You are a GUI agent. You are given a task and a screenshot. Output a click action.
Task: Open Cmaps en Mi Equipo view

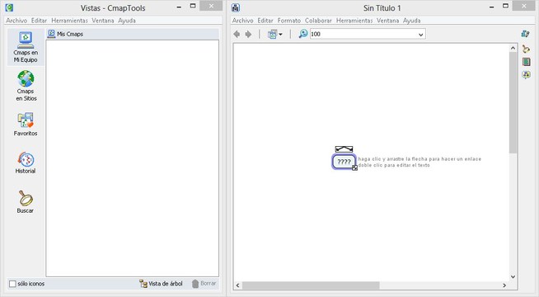26,47
